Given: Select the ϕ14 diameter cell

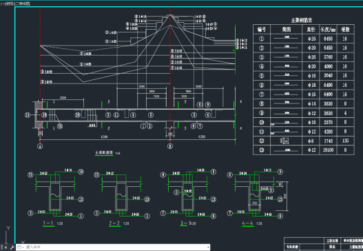Looking at the screenshot, I should click(311, 103).
